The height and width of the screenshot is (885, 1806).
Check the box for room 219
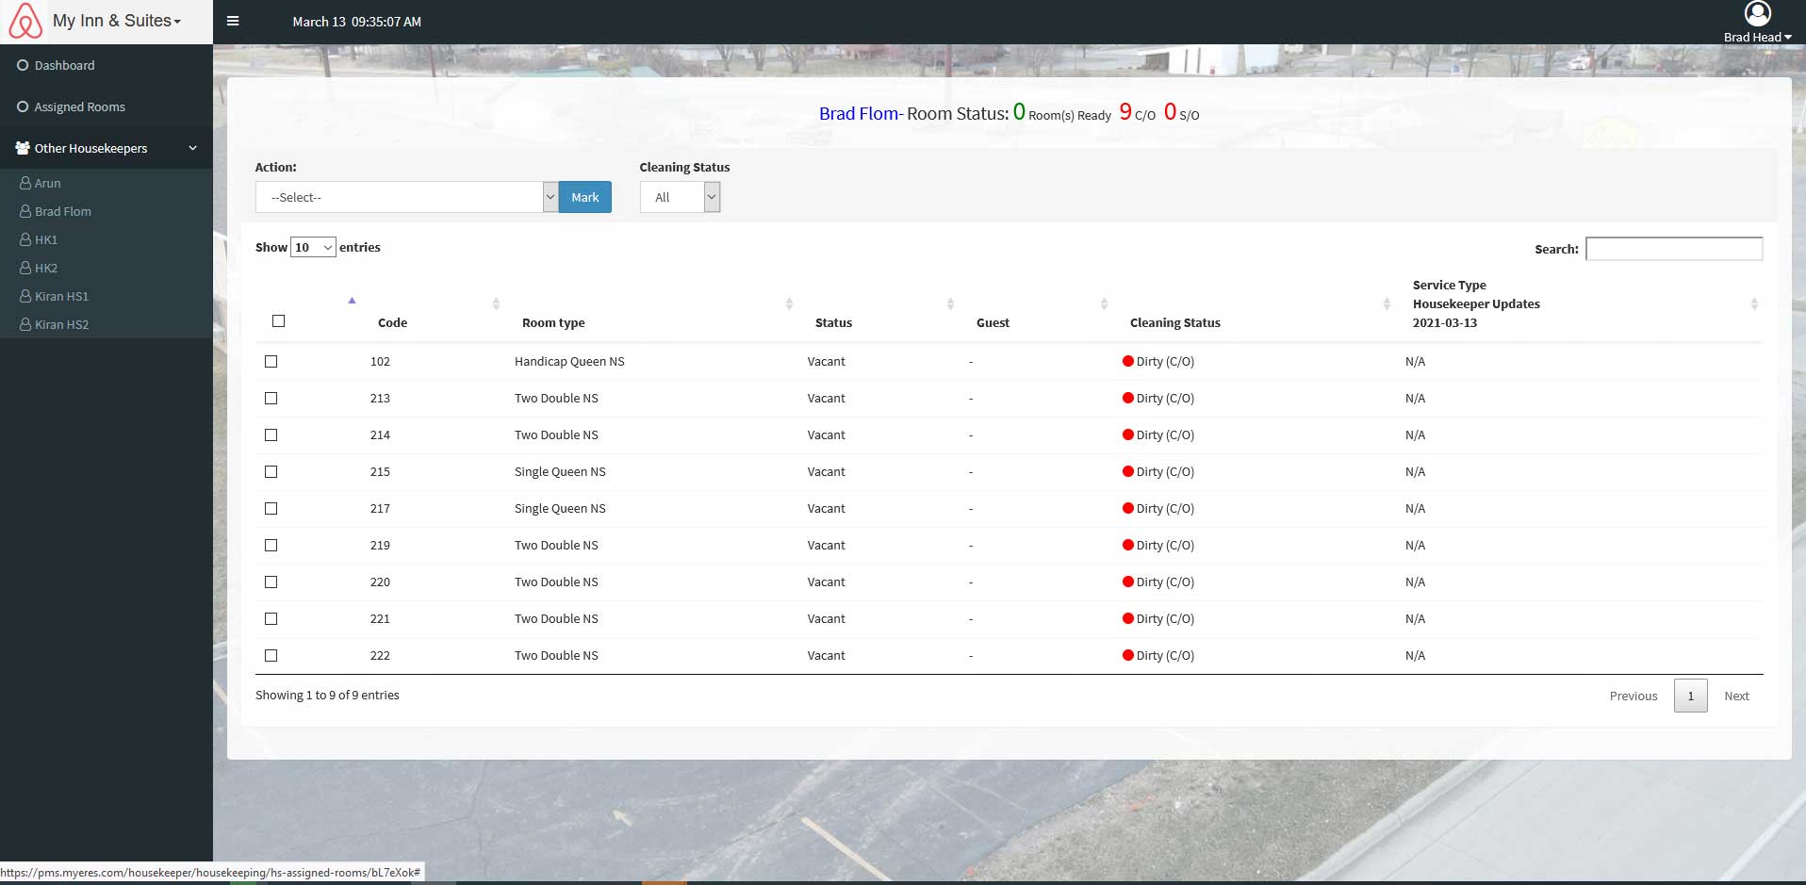point(271,545)
